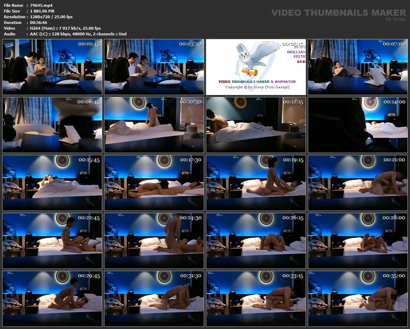Open the thumbnail at 00:03:30
This screenshot has width=410, height=329.
(x=154, y=67)
